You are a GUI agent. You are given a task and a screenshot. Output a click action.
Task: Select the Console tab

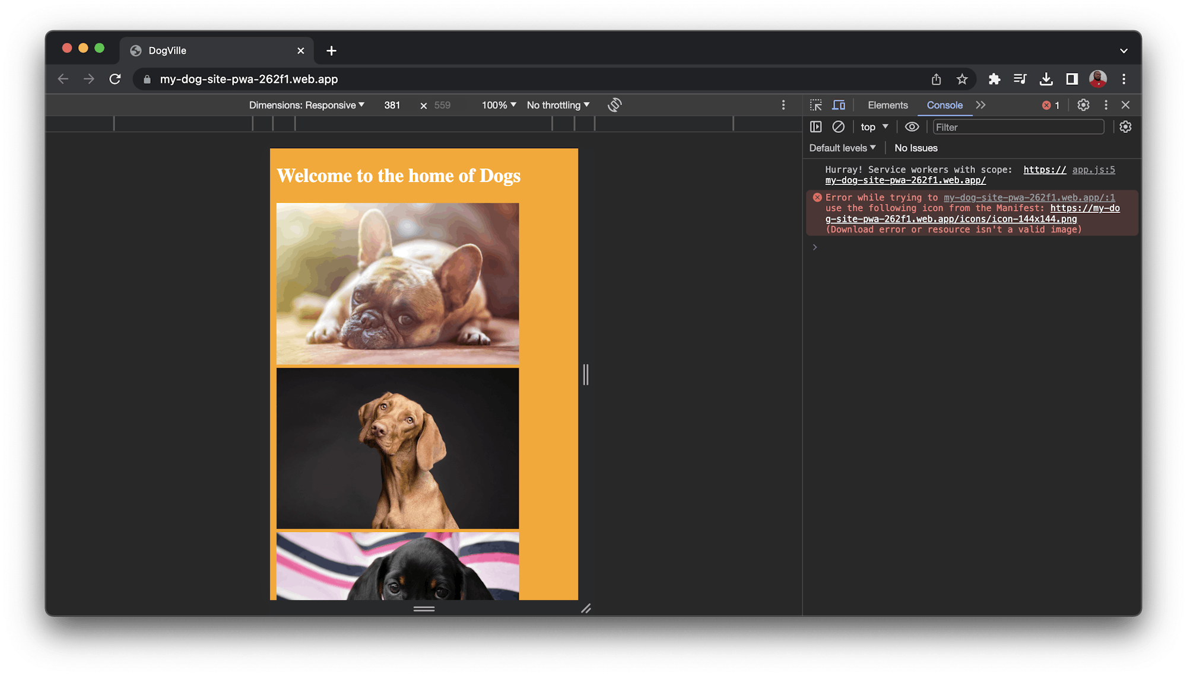(x=944, y=105)
